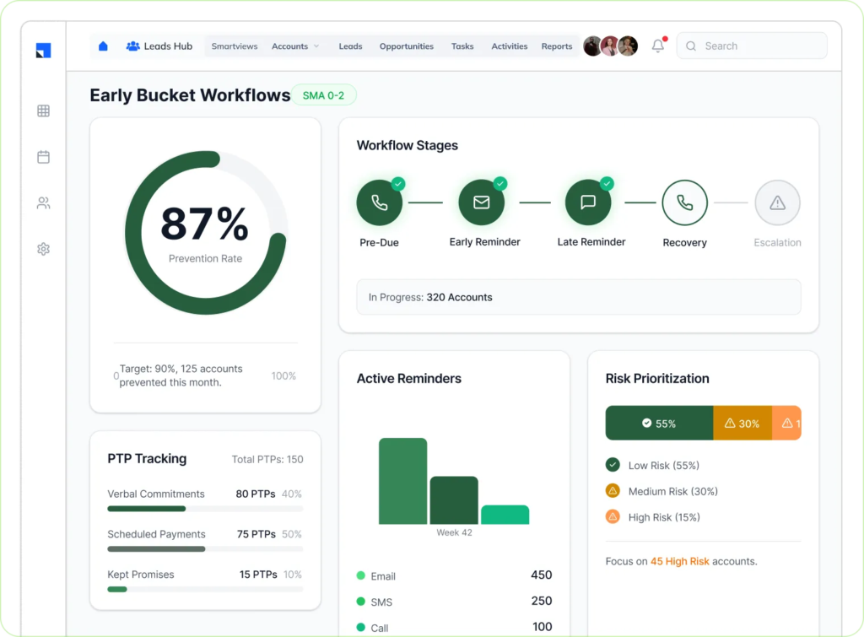Click the '15 PTPs' value
Screen dimensions: 864x637
(x=258, y=575)
